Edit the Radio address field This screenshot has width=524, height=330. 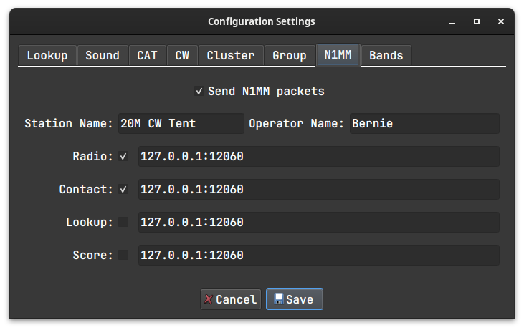tap(319, 156)
